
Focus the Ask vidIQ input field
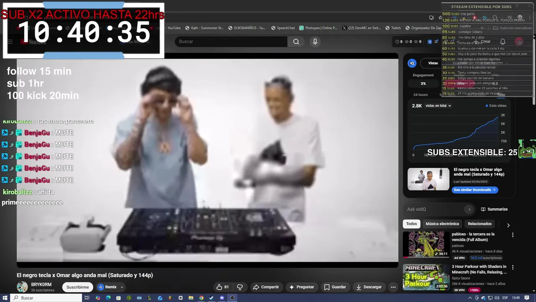(x=435, y=209)
